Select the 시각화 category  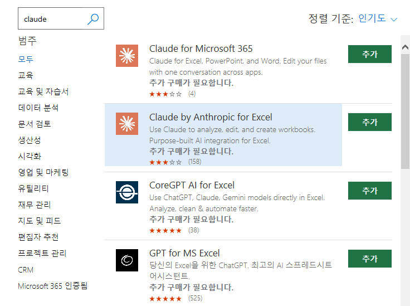[30, 157]
